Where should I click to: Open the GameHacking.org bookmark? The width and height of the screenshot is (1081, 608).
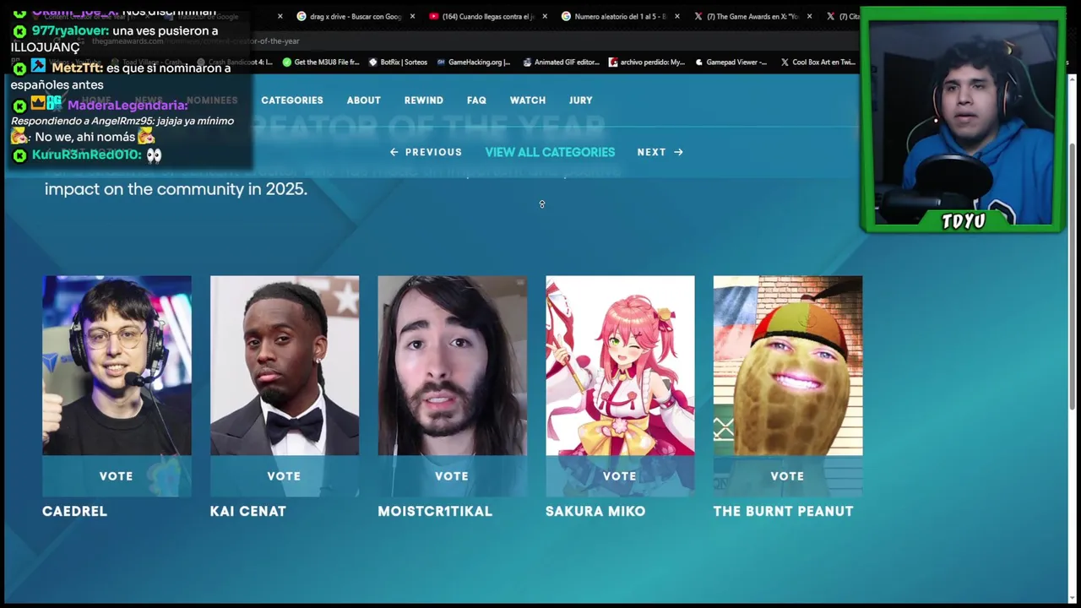(474, 62)
